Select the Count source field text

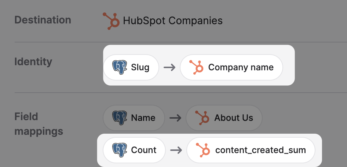click(144, 150)
